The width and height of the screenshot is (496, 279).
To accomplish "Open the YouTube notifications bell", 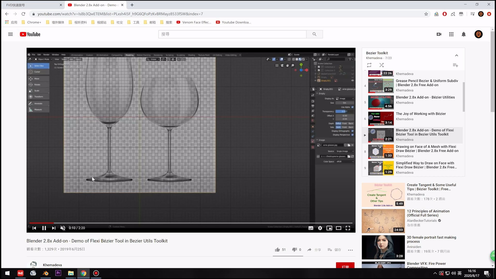I will point(464,34).
